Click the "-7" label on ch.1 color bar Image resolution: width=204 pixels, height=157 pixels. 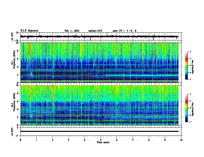(x=190, y=80)
